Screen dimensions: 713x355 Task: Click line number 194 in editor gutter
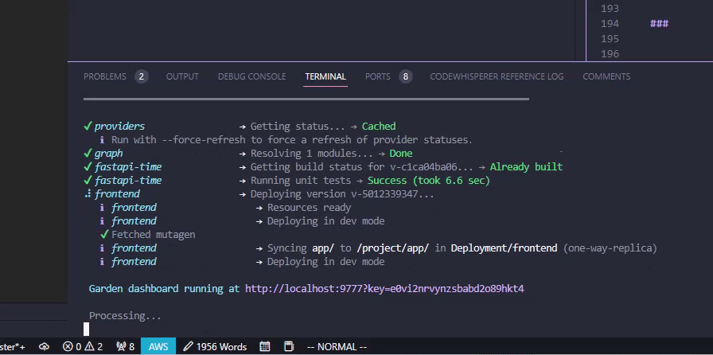click(x=610, y=24)
